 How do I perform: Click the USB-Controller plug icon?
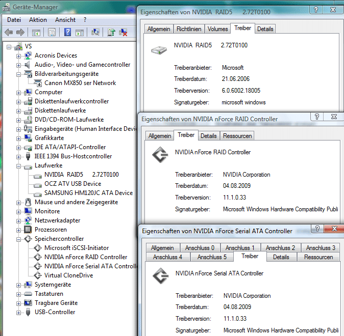[28, 312]
